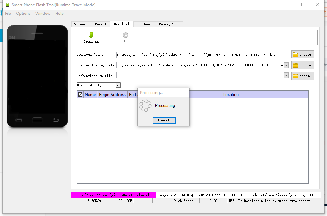Click the CheckSum progress bar
The height and width of the screenshot is (216, 327).
point(196,195)
